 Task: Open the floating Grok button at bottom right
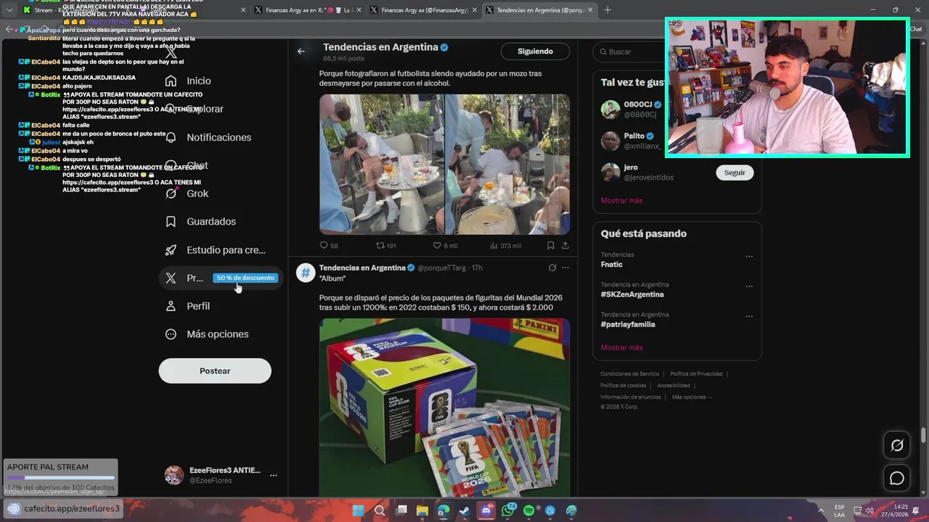coord(897,446)
